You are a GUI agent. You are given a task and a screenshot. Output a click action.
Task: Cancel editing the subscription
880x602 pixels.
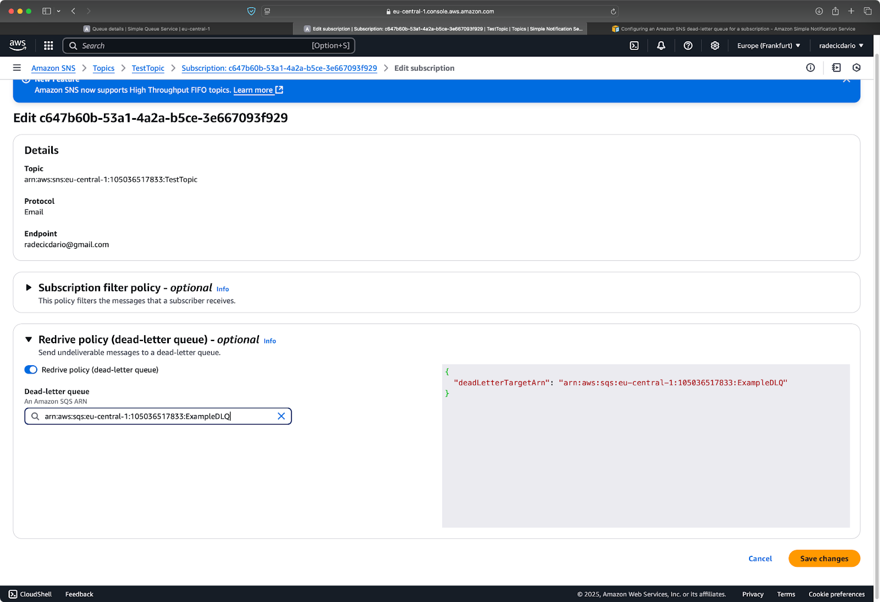coord(760,559)
